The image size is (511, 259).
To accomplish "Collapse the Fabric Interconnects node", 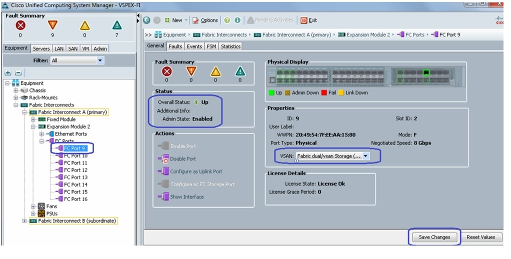I will pyautogui.click(x=15, y=105).
